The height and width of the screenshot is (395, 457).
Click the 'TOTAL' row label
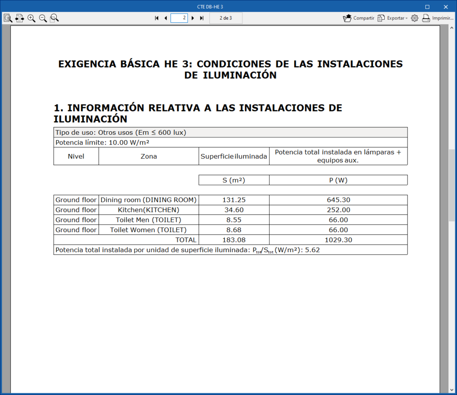186,240
